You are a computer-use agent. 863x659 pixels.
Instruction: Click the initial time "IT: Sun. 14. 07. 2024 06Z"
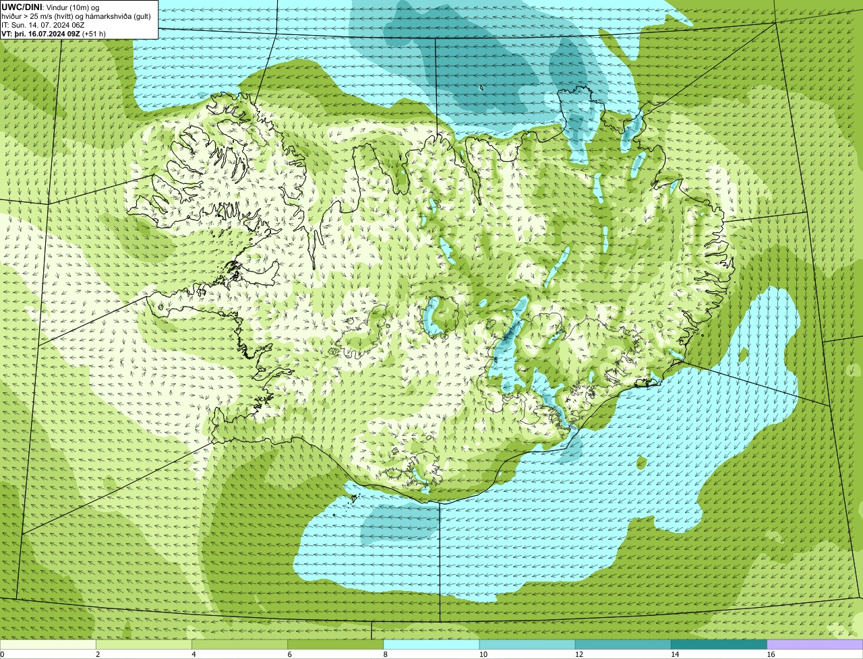43,24
